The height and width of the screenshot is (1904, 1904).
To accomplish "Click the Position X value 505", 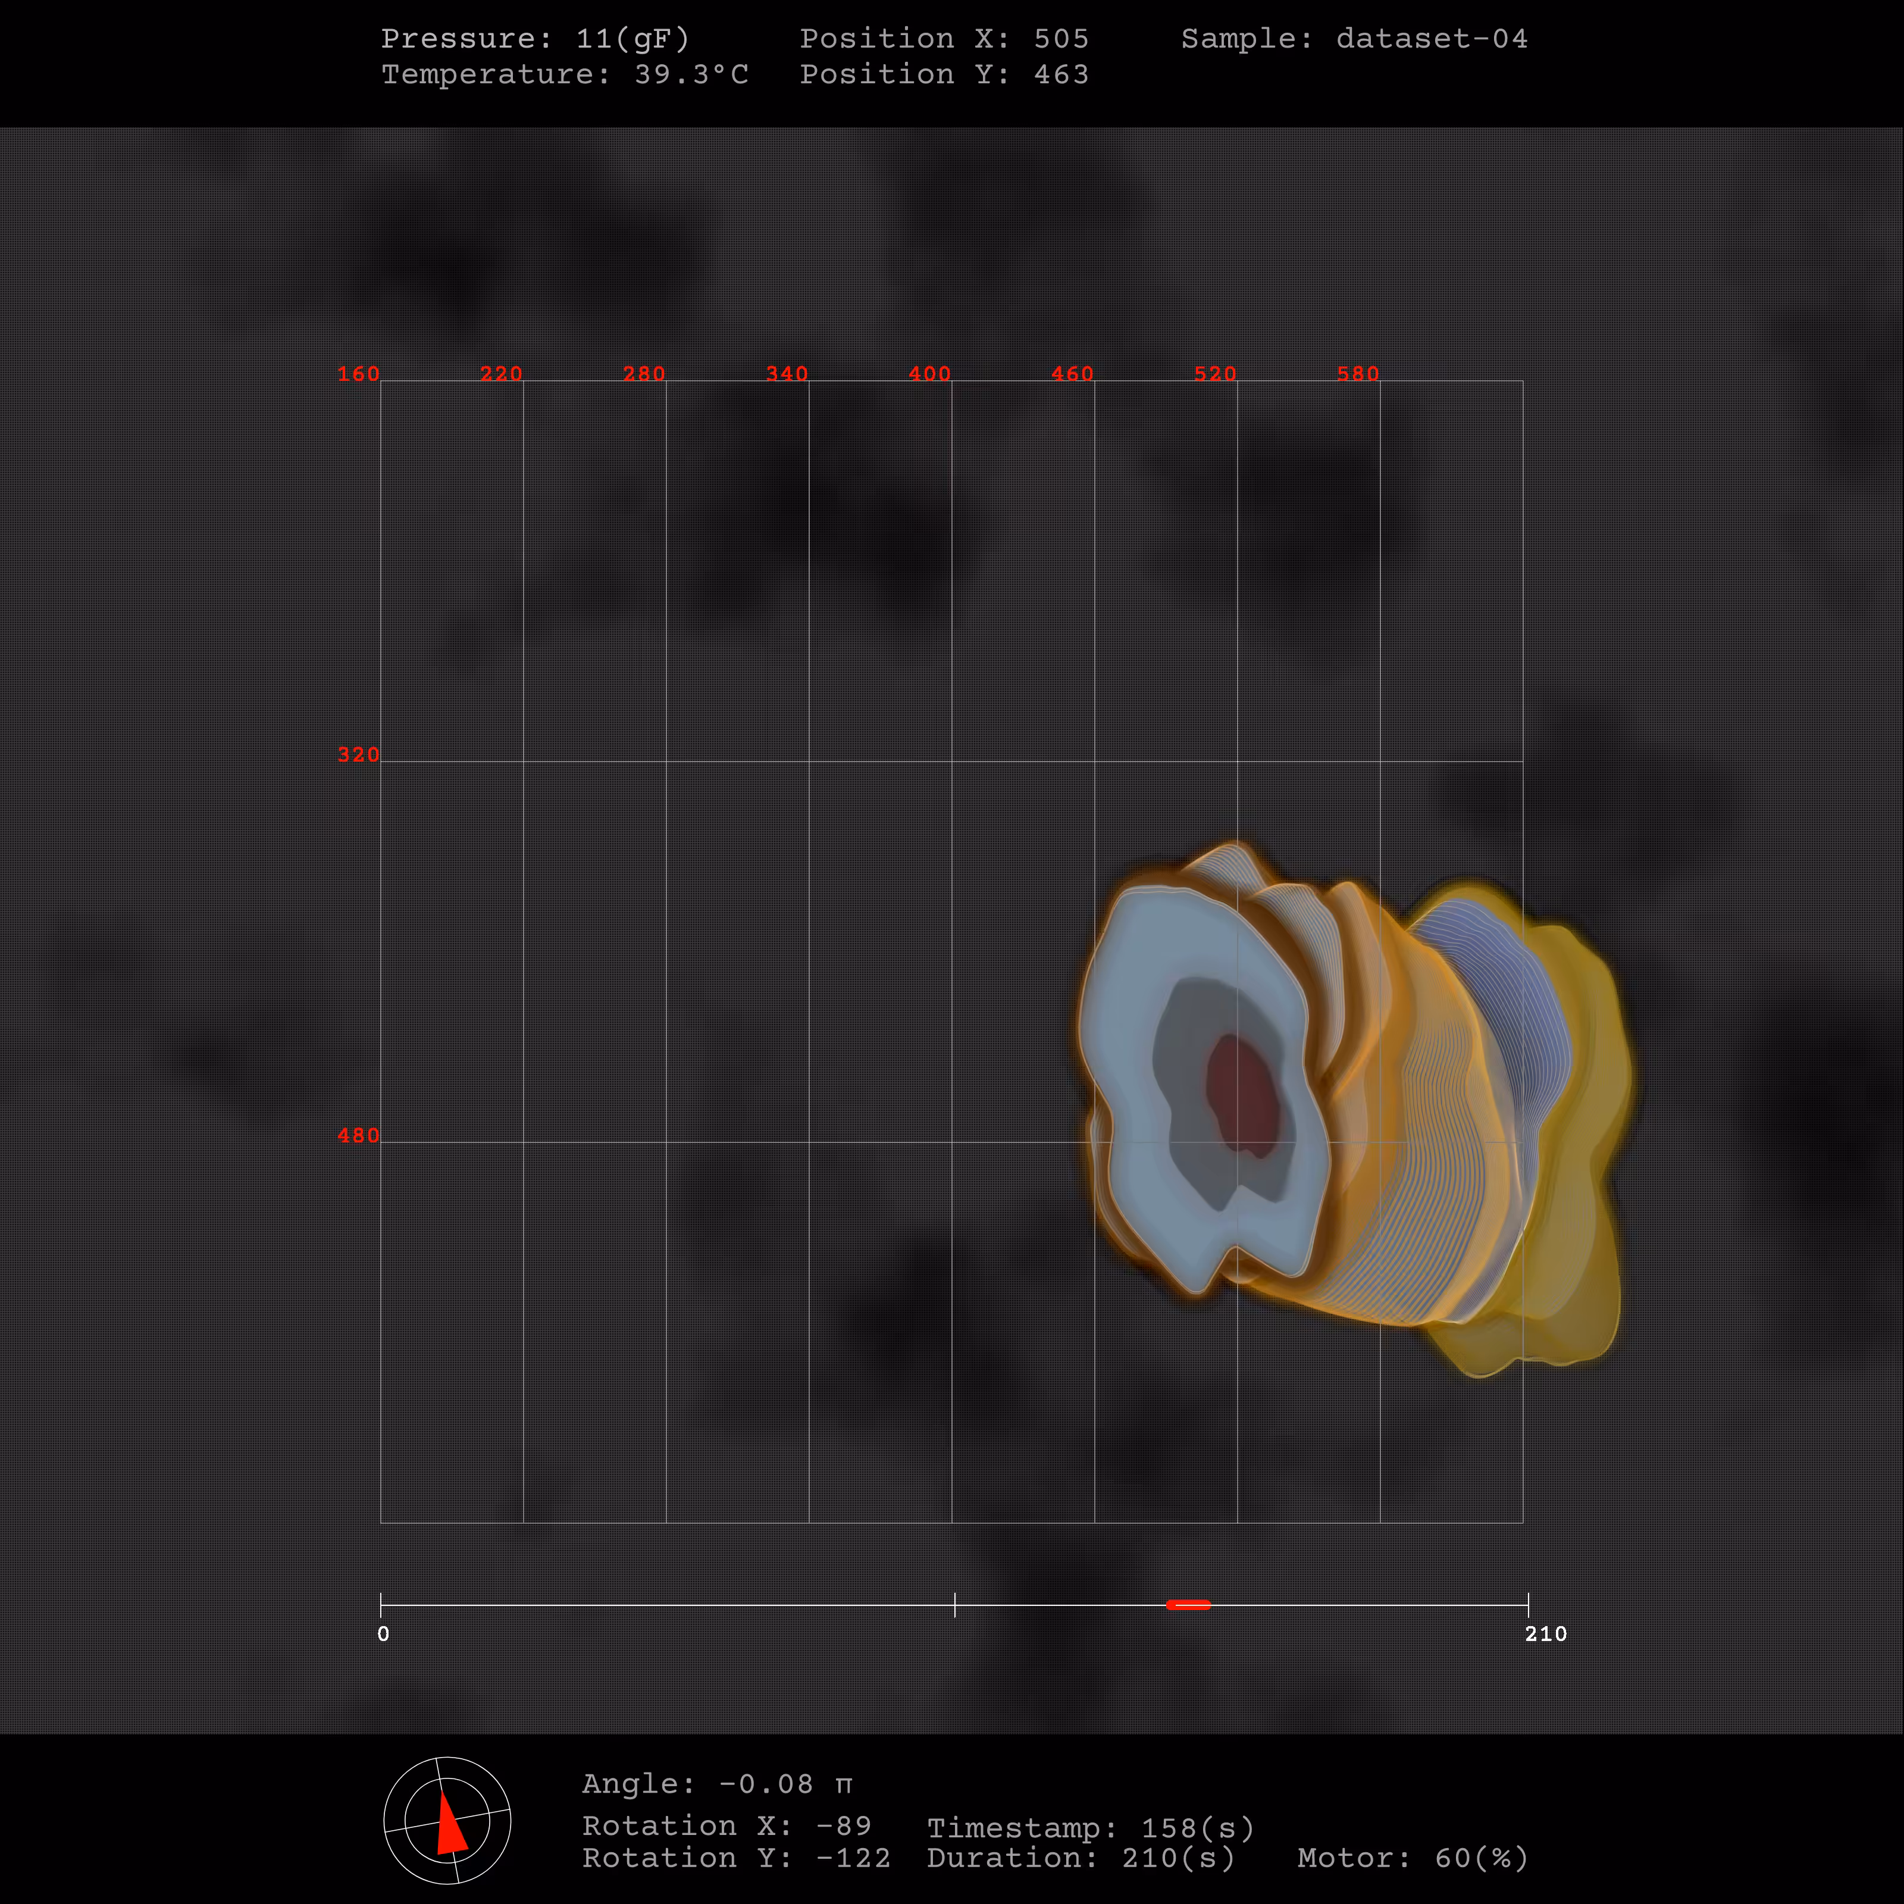I will tap(1061, 39).
